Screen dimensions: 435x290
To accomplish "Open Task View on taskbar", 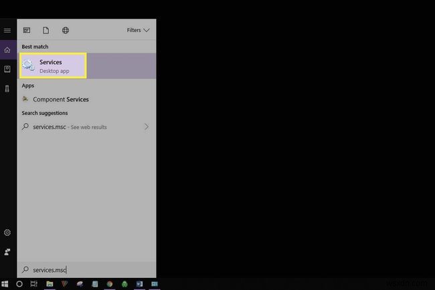I will pos(34,284).
